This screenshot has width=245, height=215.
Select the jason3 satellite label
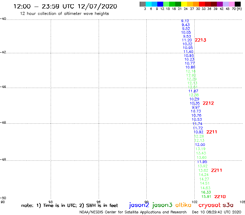[x=162, y=205]
